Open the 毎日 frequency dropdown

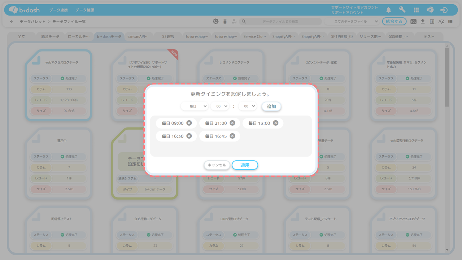pyautogui.click(x=195, y=107)
